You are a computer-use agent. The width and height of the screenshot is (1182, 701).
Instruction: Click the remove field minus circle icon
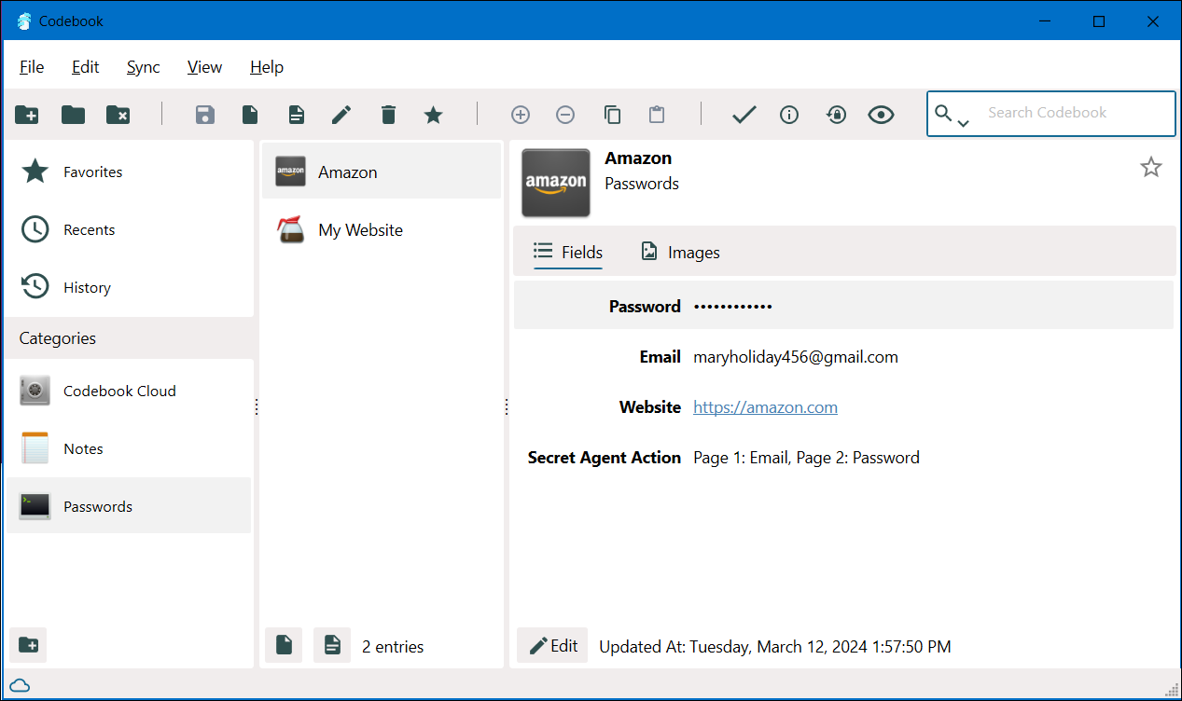tap(565, 115)
